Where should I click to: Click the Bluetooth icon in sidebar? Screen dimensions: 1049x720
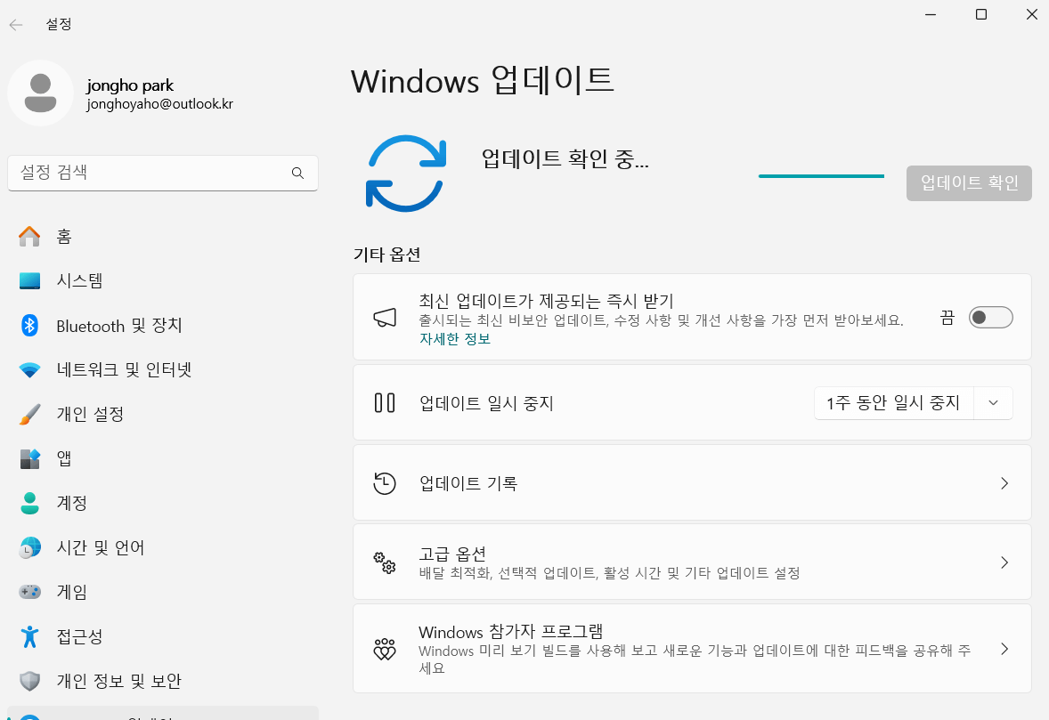(x=29, y=326)
